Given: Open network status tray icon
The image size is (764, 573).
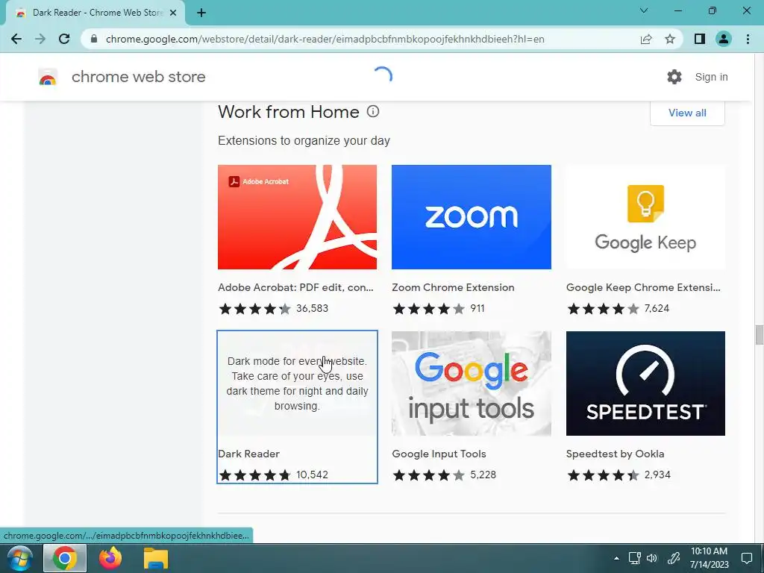Looking at the screenshot, I should 634,558.
